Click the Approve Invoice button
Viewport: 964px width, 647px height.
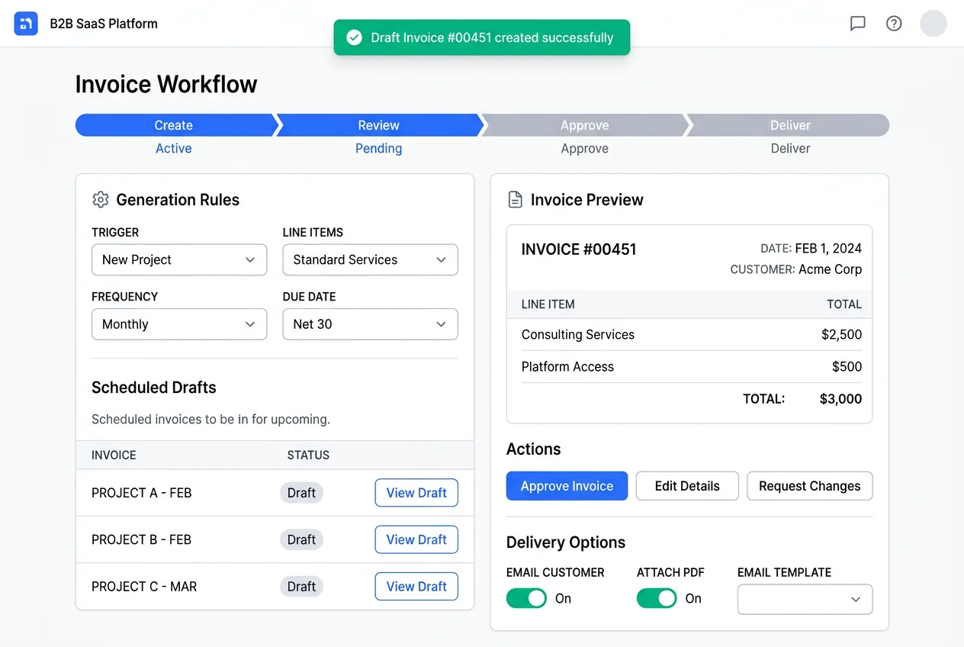567,486
